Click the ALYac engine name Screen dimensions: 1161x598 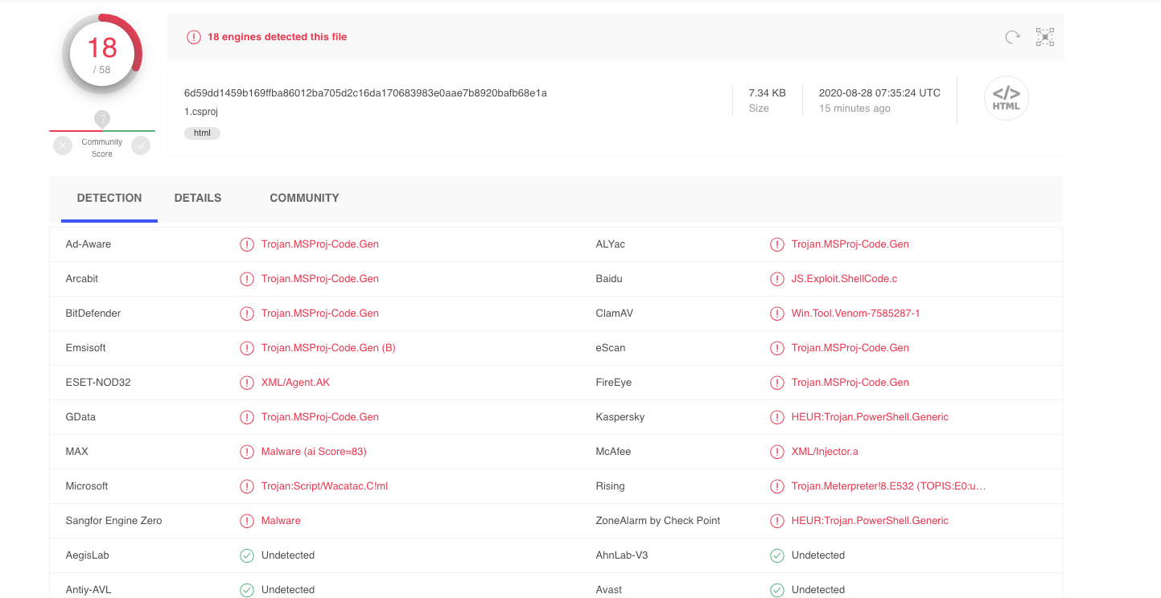[x=611, y=244]
